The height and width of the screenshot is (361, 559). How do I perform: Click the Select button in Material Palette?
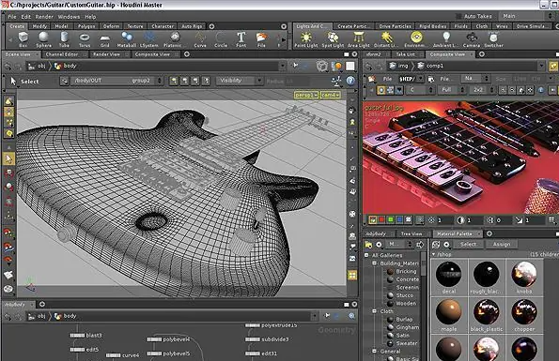tap(468, 245)
